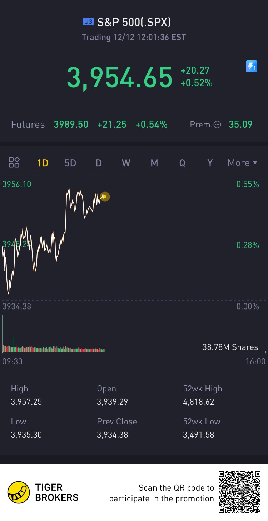Select the W weekly chart tab
The width and height of the screenshot is (268, 521).
[126, 163]
